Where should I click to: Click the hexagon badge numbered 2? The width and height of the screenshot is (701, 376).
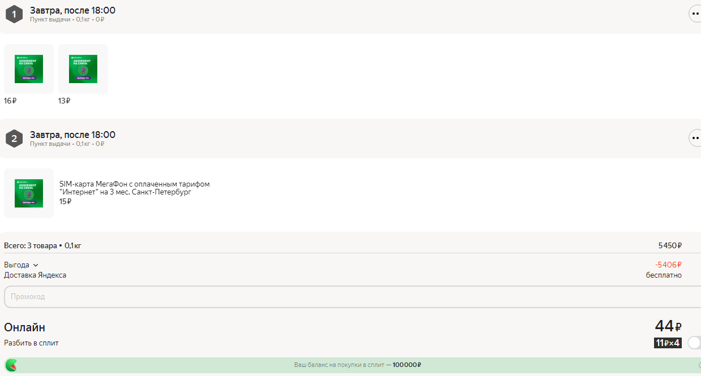coord(14,138)
